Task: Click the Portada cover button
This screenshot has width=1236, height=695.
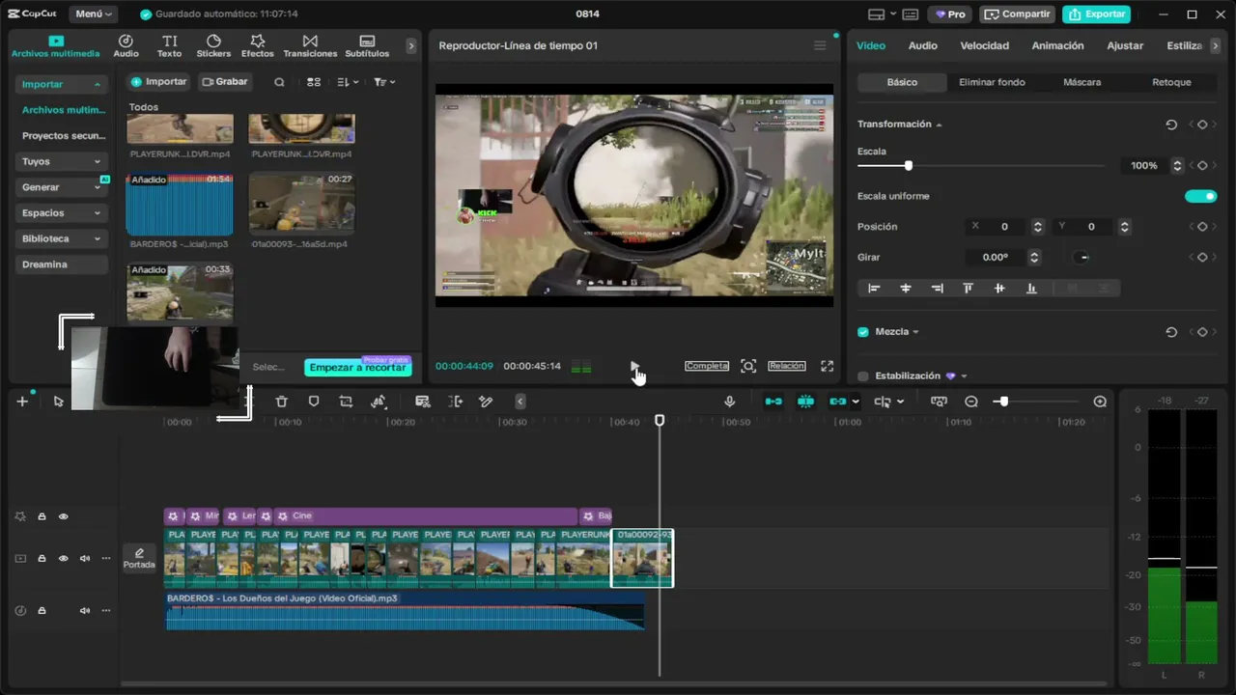Action: (x=139, y=558)
